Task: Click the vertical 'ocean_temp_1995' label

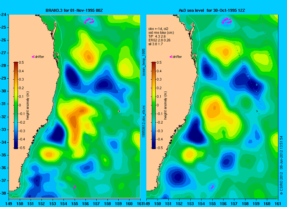Action: coord(144,62)
